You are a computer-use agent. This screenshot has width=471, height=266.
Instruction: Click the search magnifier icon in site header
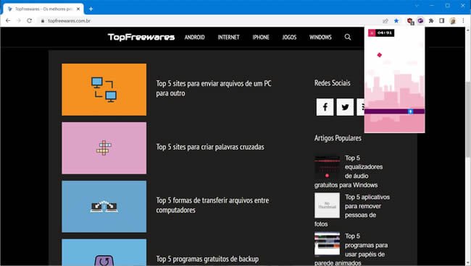pos(348,37)
